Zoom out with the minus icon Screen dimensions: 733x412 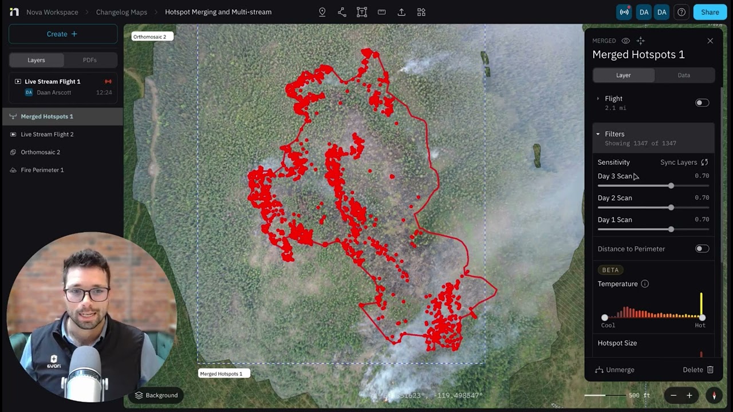(673, 395)
